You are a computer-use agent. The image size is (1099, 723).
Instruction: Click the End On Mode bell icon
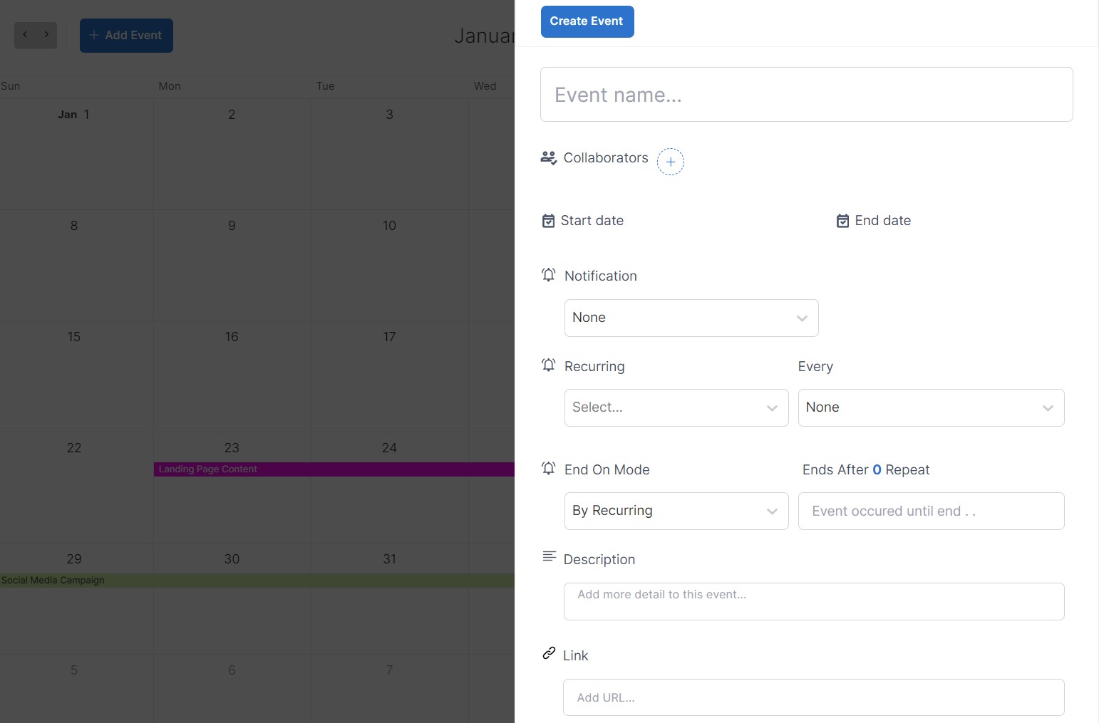point(548,469)
